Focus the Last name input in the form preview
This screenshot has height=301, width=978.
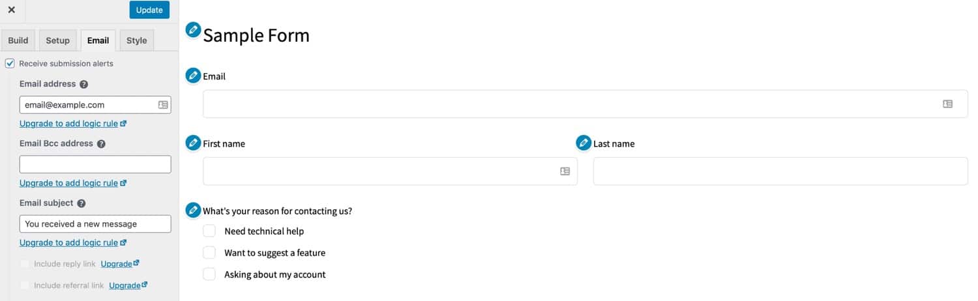coord(780,171)
